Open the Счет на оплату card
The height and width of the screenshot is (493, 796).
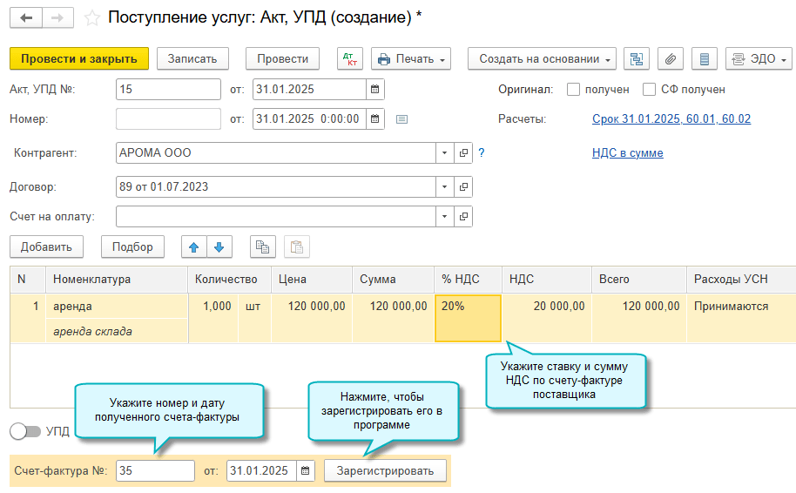pyautogui.click(x=463, y=216)
